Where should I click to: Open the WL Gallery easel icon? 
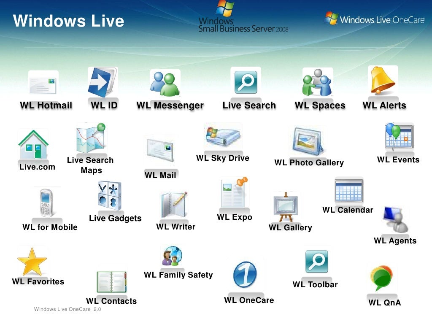286,207
